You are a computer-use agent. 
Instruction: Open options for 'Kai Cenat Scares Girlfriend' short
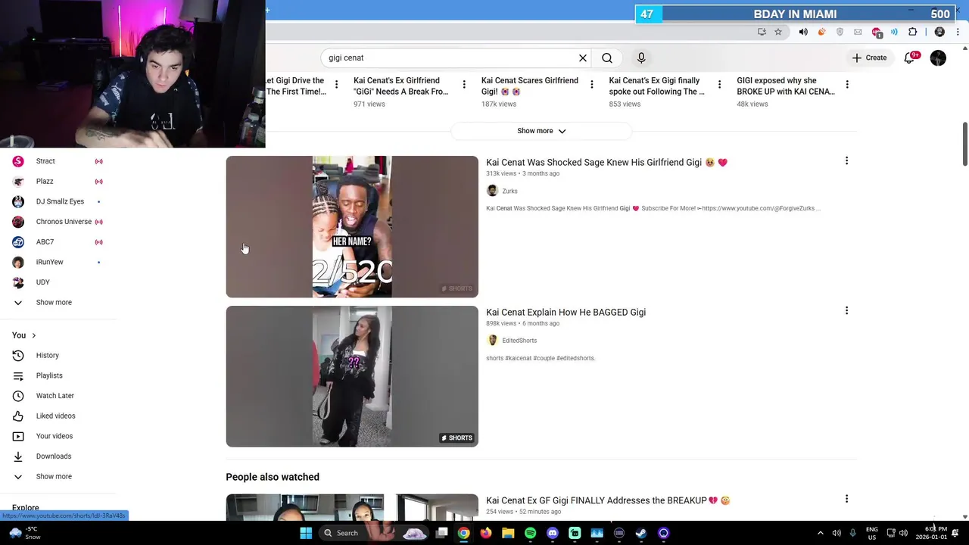592,84
